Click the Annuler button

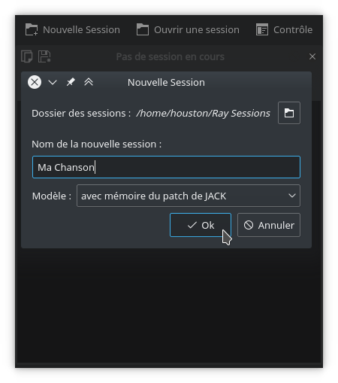(269, 225)
